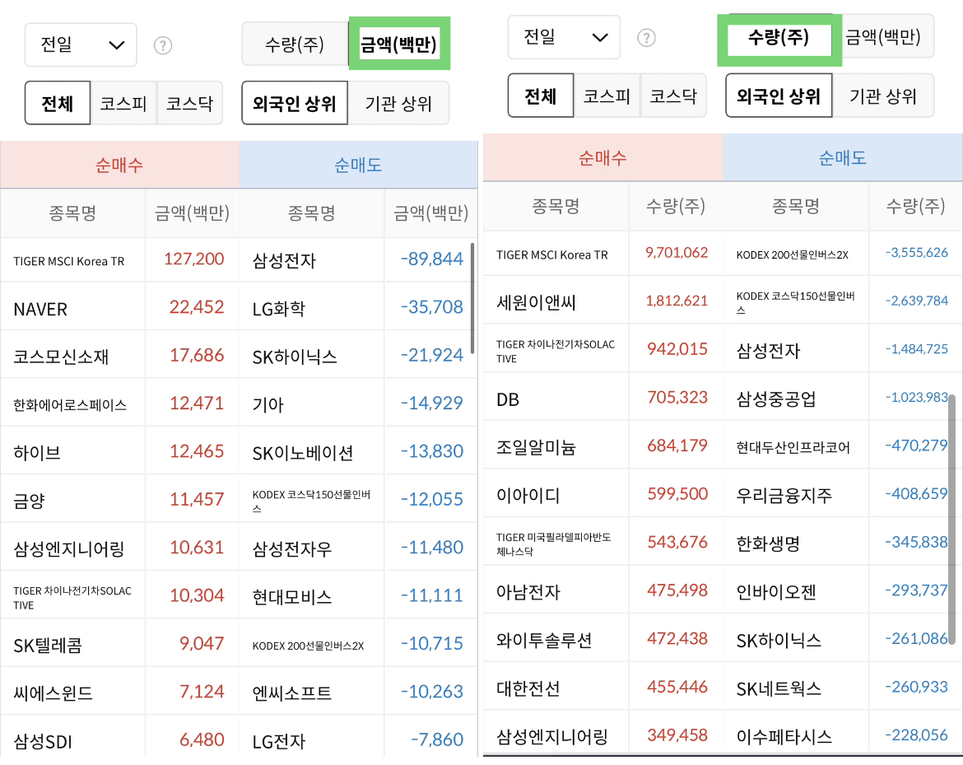963x765 pixels.
Task: Click help question icon in left panel
Action: pyautogui.click(x=163, y=45)
